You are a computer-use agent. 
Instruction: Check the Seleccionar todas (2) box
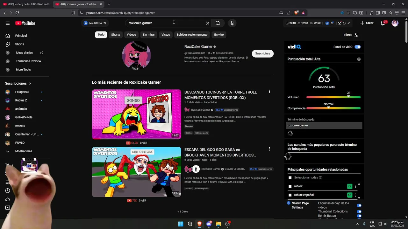(x=290, y=178)
